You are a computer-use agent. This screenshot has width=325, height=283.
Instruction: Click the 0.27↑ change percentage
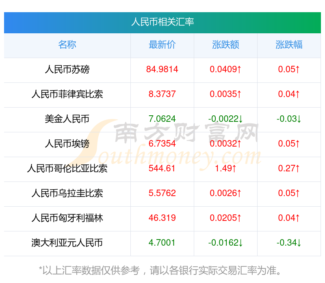(289, 168)
